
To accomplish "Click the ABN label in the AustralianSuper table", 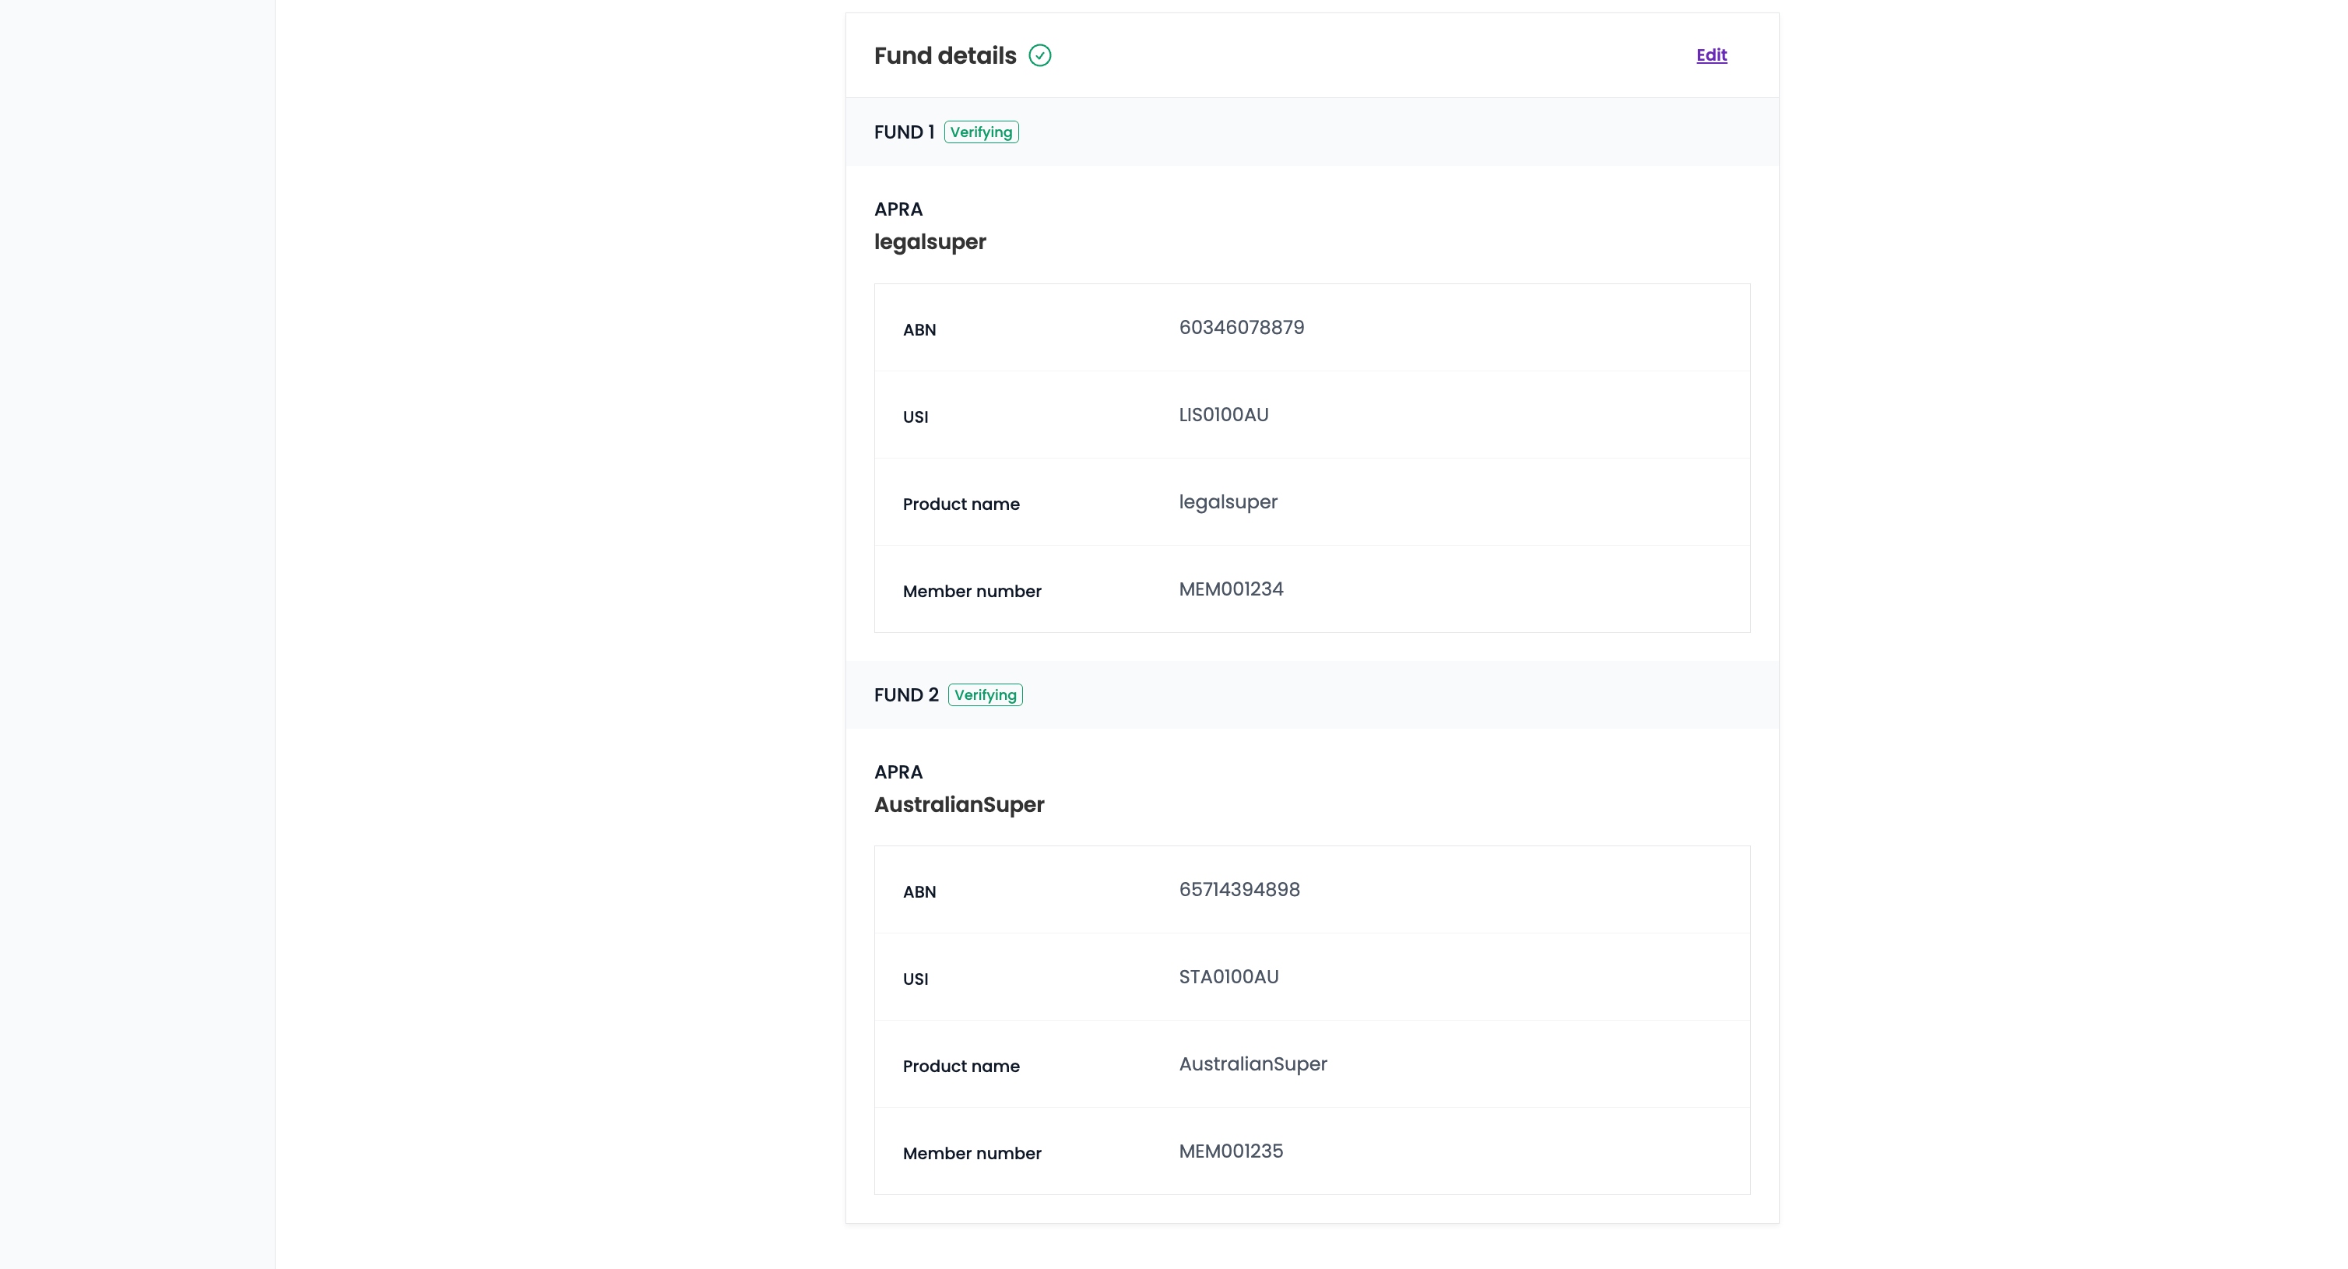I will click(919, 892).
